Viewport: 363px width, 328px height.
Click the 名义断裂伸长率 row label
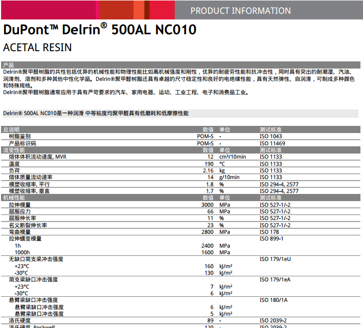[x=28, y=225]
